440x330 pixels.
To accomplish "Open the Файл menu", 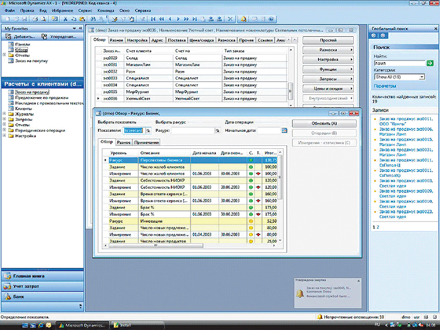I will click(10, 11).
